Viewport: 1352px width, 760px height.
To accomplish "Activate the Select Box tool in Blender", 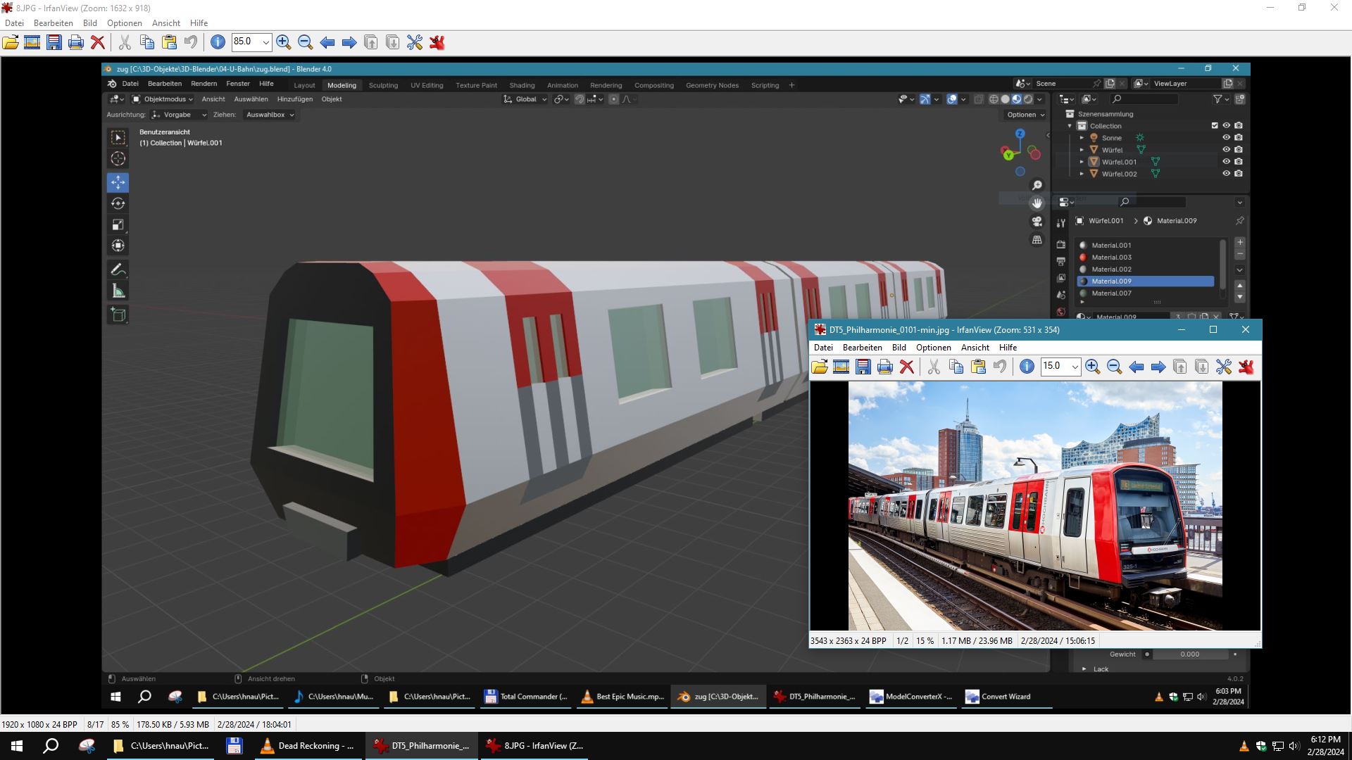I will 118,137.
